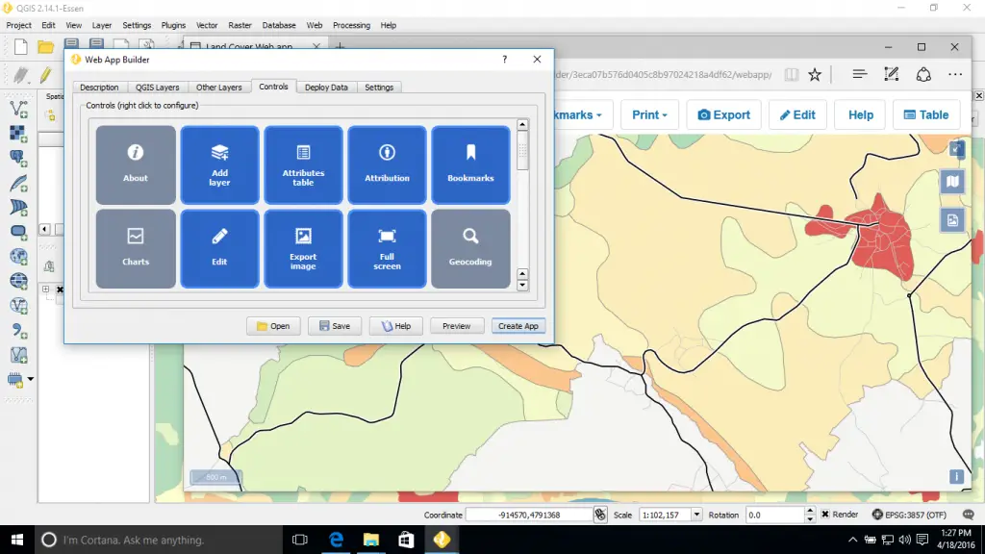985x554 pixels.
Task: Click the New Project icon in QGIS toolbar
Action: click(20, 46)
